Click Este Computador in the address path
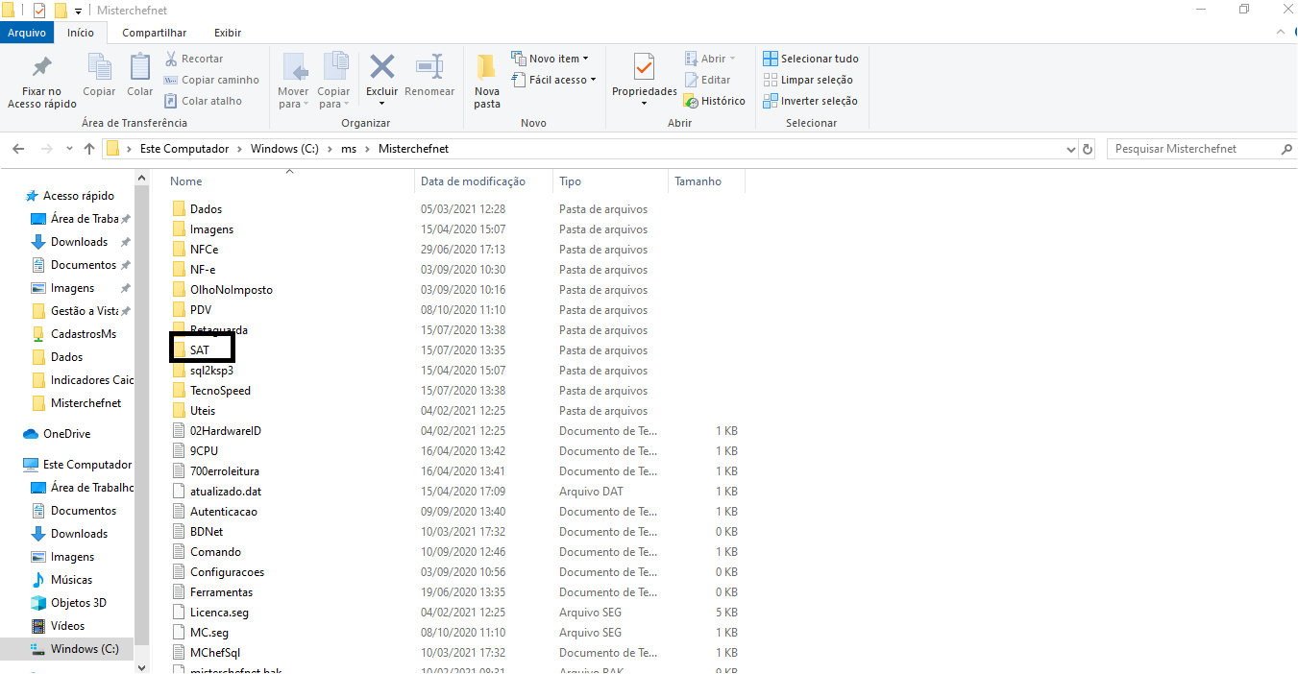Viewport: 1298px width, 674px height. [184, 149]
